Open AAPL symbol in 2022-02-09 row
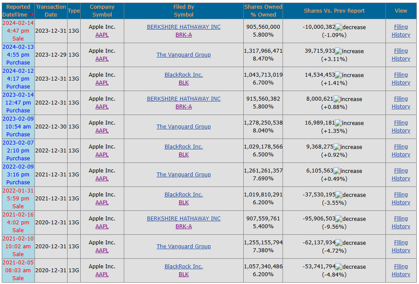This screenshot has width=419, height=284. (x=102, y=178)
